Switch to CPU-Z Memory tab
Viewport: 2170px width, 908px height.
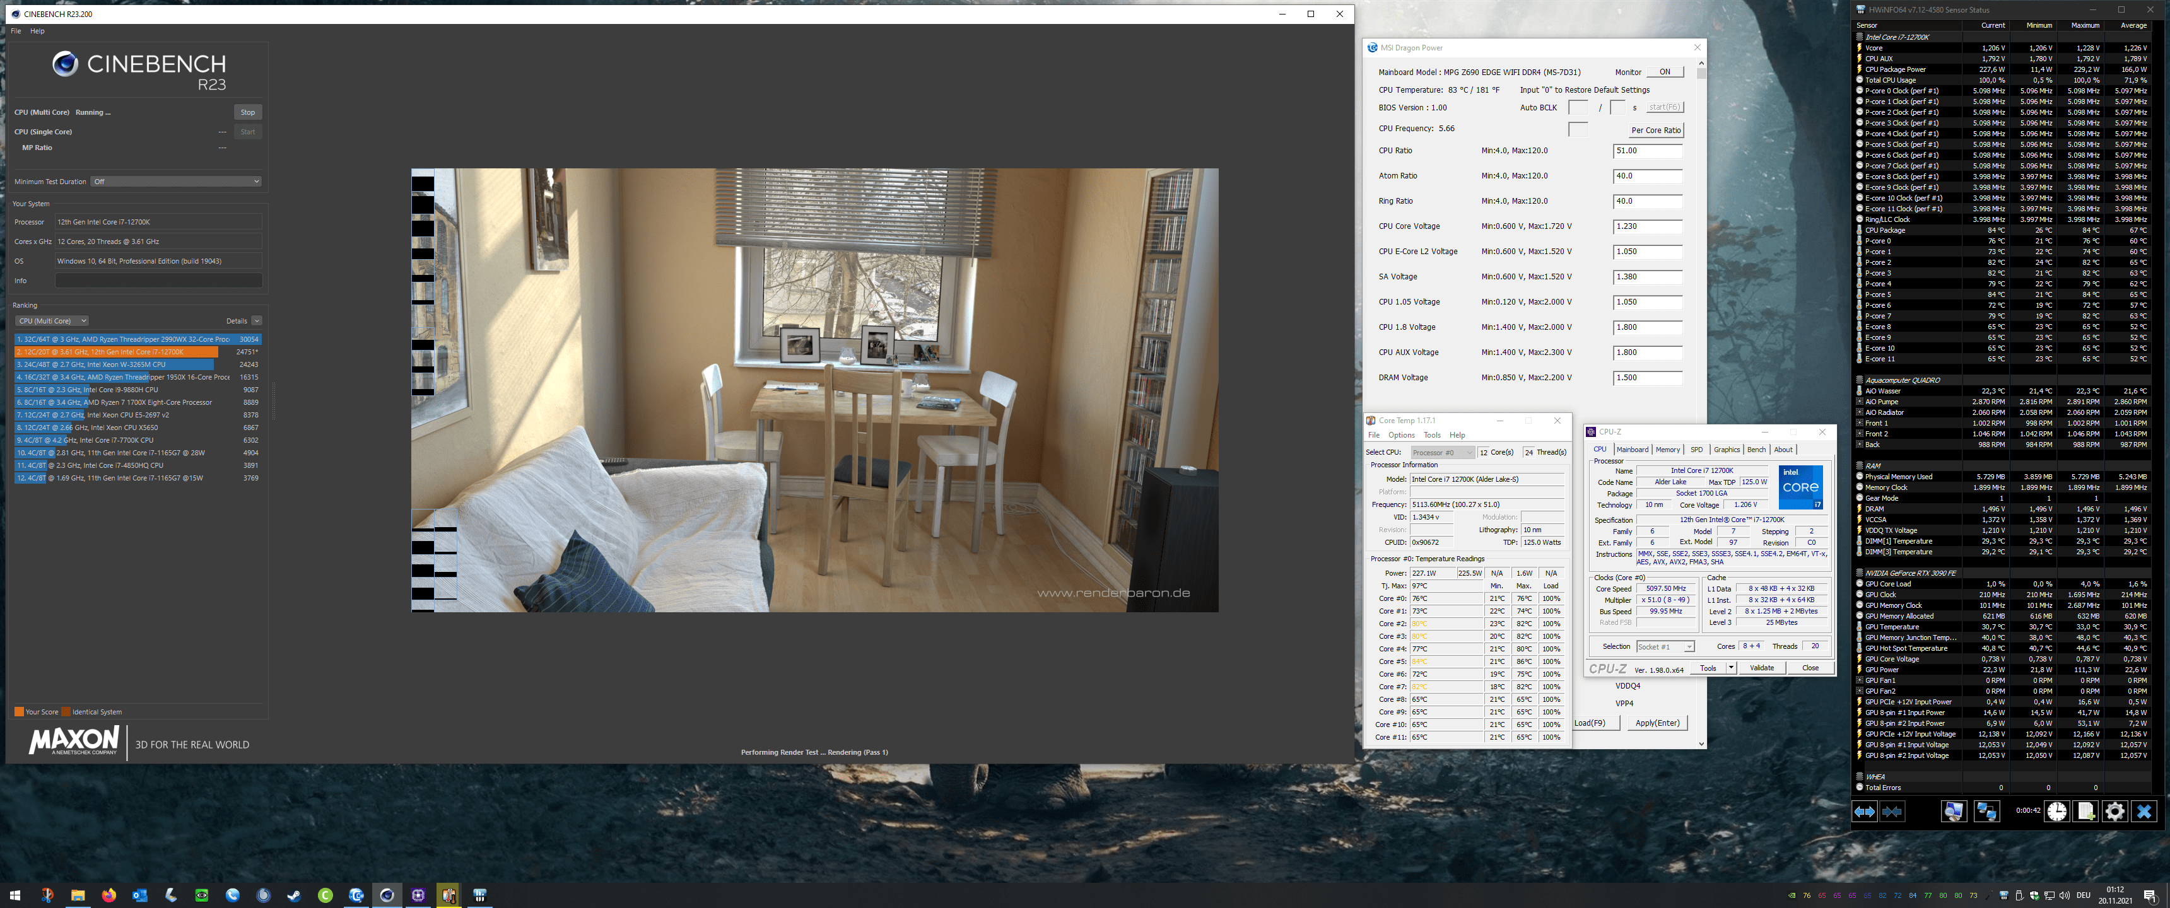click(1667, 450)
